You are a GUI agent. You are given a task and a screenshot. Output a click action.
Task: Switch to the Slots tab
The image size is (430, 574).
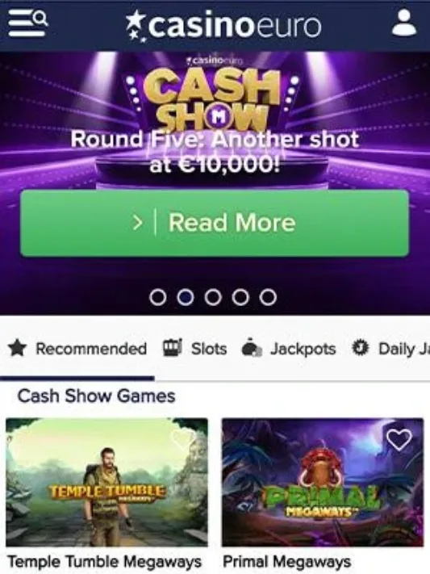(194, 348)
